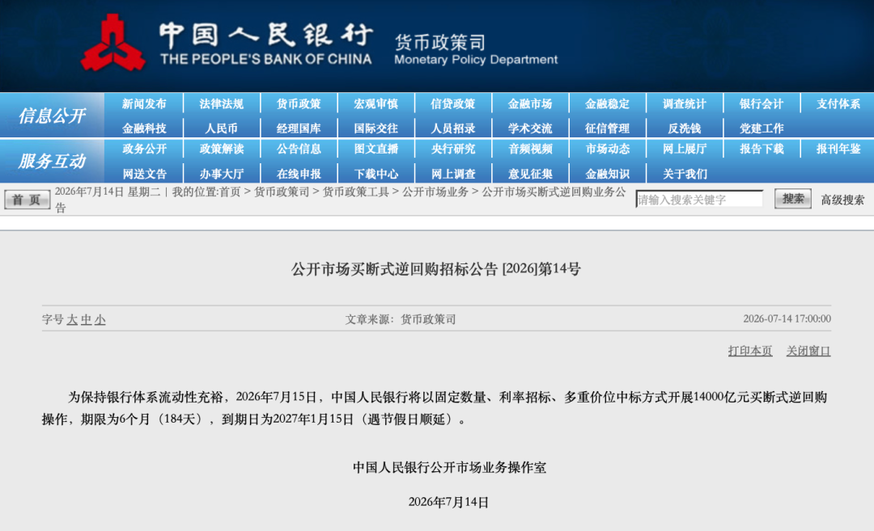Click 打印本页 to print the page

[x=749, y=352]
